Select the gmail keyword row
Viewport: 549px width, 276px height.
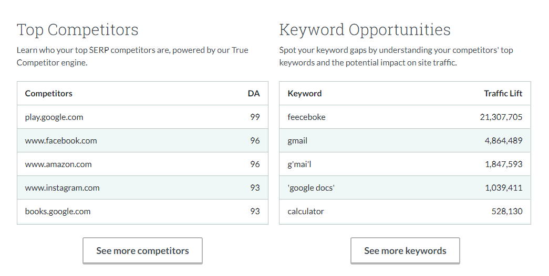[297, 141]
